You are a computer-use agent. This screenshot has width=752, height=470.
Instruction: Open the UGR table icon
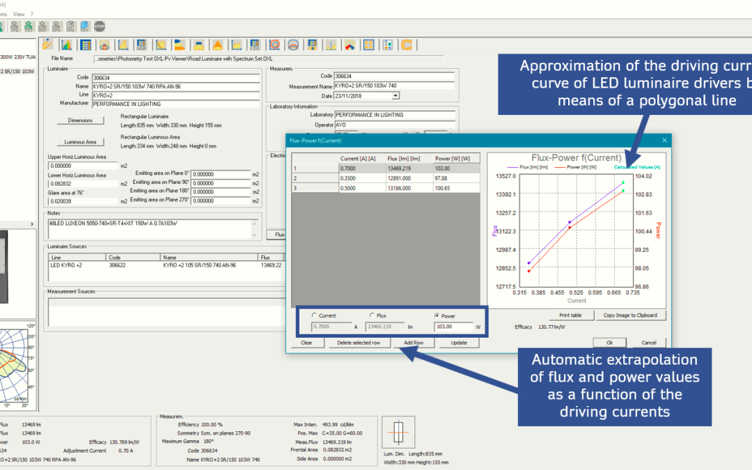click(142, 45)
